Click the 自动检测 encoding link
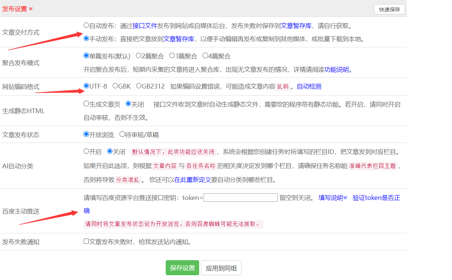This screenshot has width=452, height=280. (309, 86)
